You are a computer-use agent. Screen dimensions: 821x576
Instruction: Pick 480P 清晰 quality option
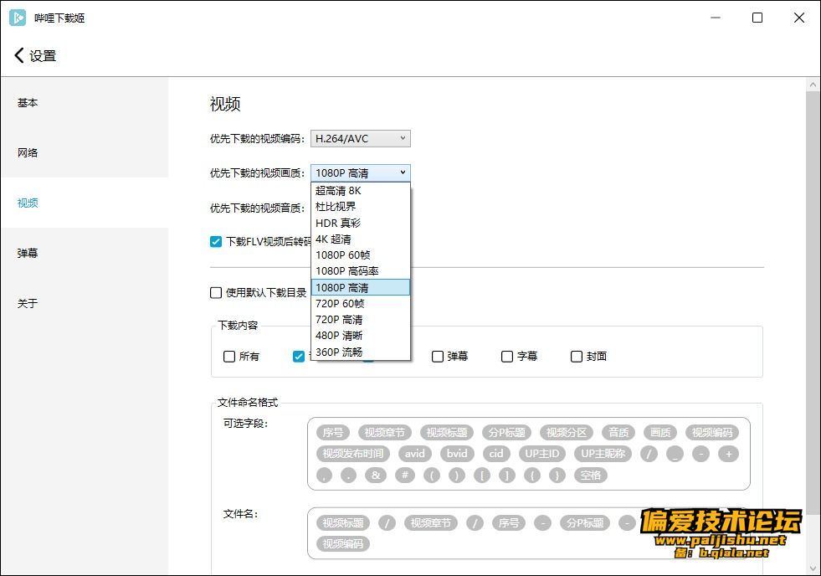tap(360, 336)
